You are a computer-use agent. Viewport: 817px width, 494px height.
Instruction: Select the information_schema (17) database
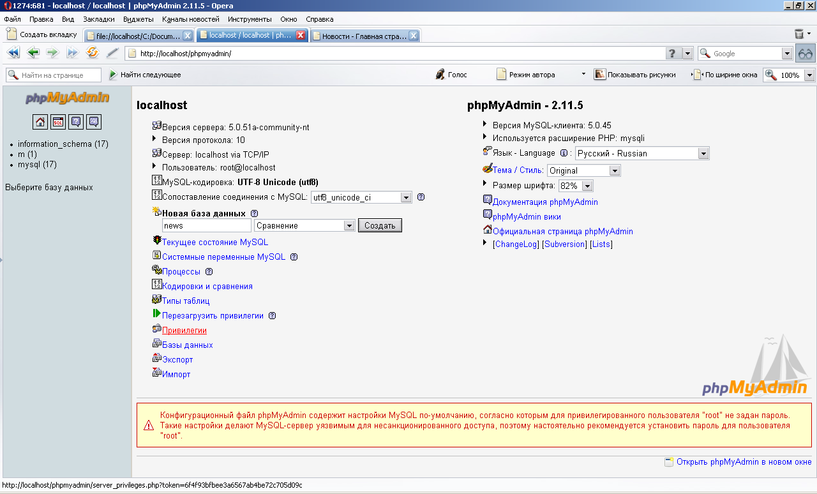[63, 144]
